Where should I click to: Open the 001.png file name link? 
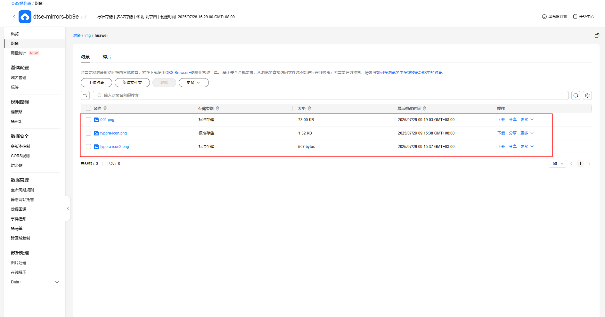pyautogui.click(x=107, y=120)
